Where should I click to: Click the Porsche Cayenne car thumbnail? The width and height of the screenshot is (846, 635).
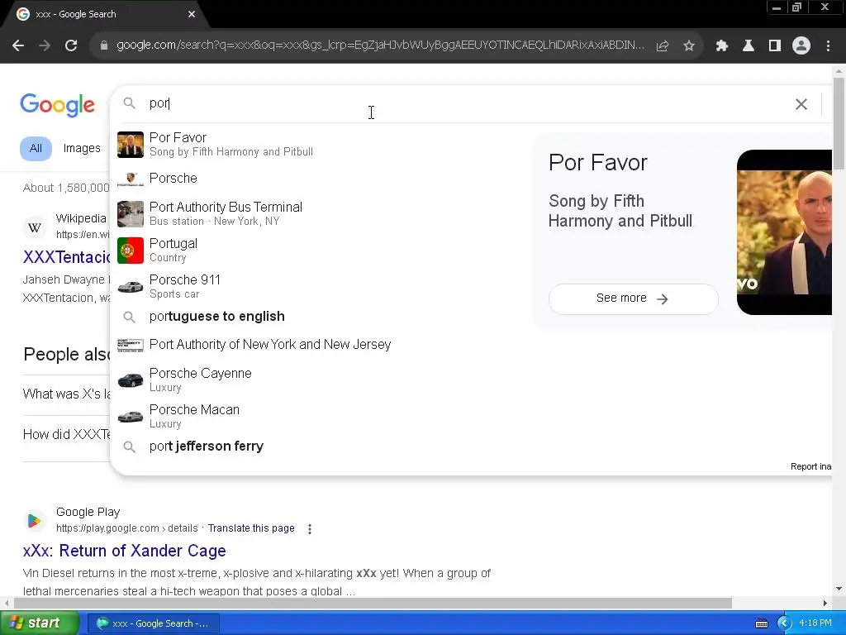131,380
